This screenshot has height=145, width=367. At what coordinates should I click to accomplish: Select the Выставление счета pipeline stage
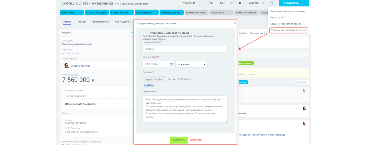(x=196, y=13)
